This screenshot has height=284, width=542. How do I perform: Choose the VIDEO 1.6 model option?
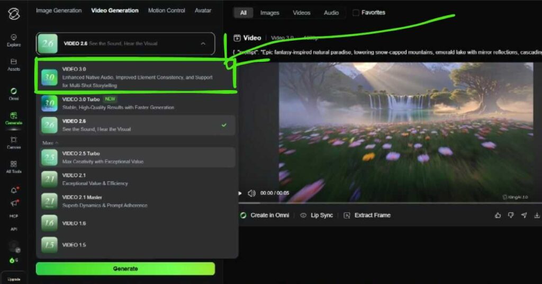click(137, 223)
